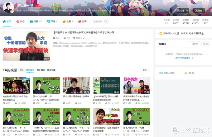Open the ても としても にしても thumbnail
Viewport: 212px width, 137px height.
tap(76, 116)
